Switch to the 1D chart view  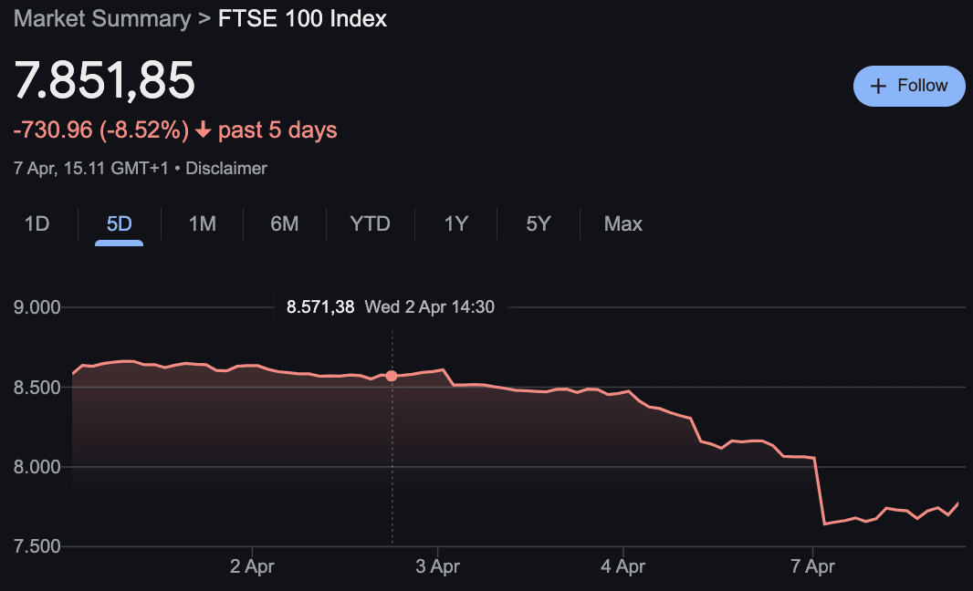click(x=38, y=223)
